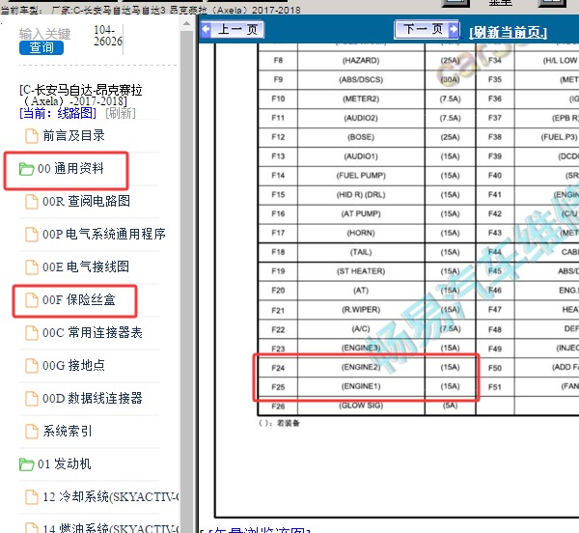Select the (R.WIPER) table cell

tap(361, 310)
